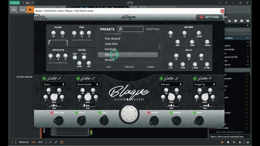The height and width of the screenshot is (146, 260).
Task: Click the black Fret Noise knob
Action: (58, 121)
